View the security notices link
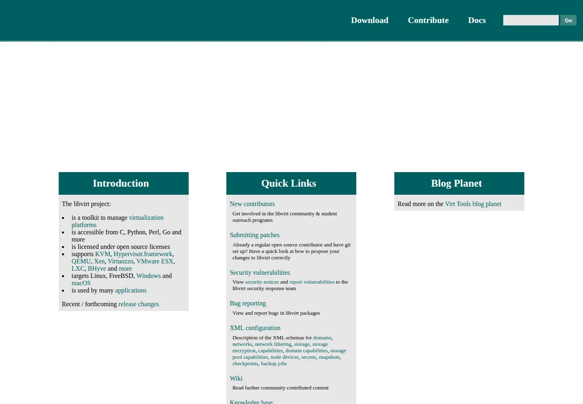Image resolution: width=583 pixels, height=404 pixels. pyautogui.click(x=262, y=282)
